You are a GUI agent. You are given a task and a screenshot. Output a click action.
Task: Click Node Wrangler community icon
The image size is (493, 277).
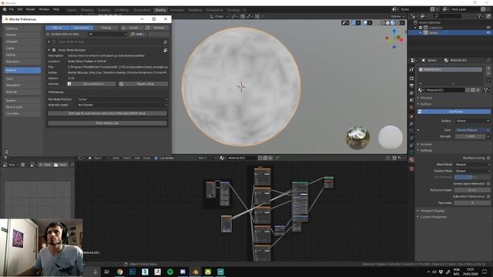click(166, 50)
